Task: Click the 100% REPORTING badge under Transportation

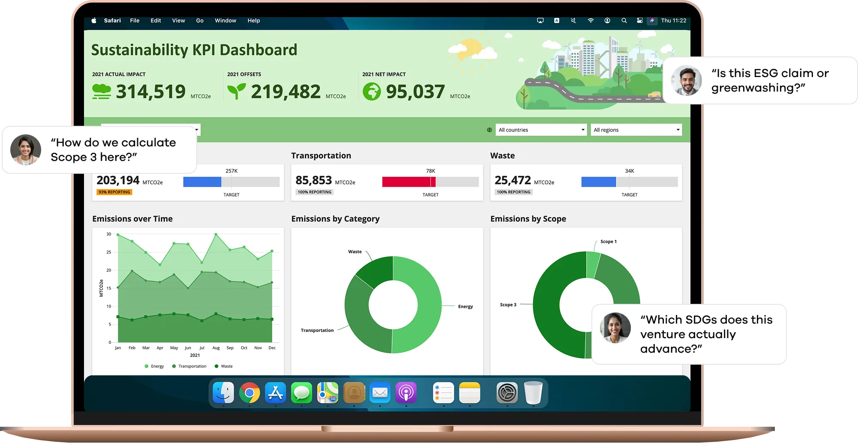Action: tap(315, 192)
